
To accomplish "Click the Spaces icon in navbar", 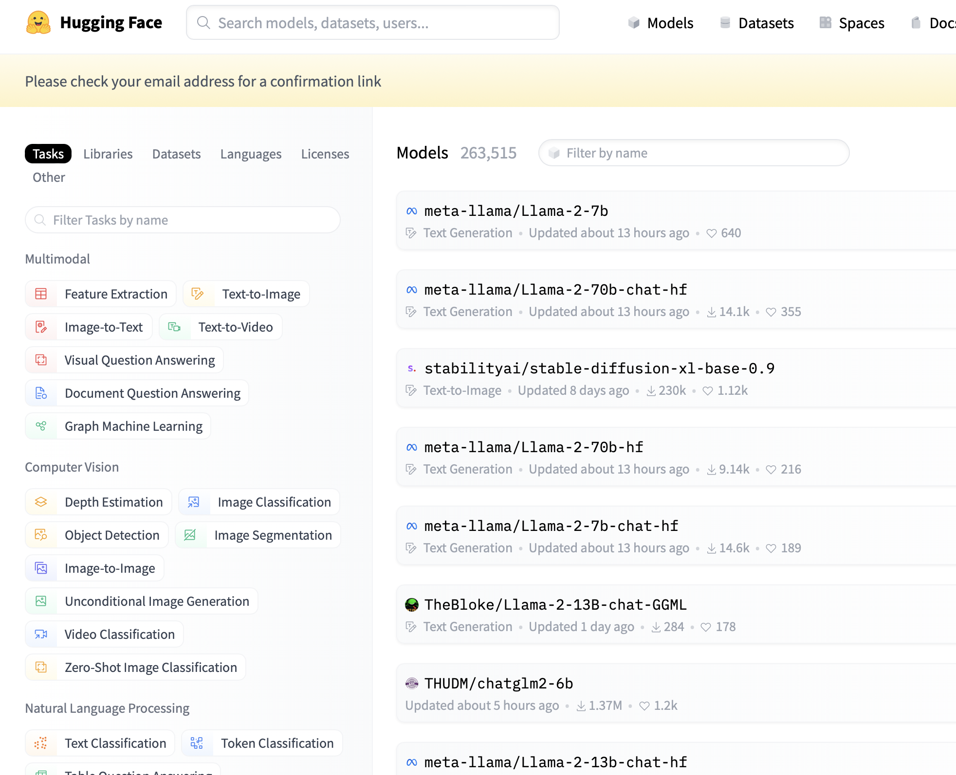I will 826,23.
